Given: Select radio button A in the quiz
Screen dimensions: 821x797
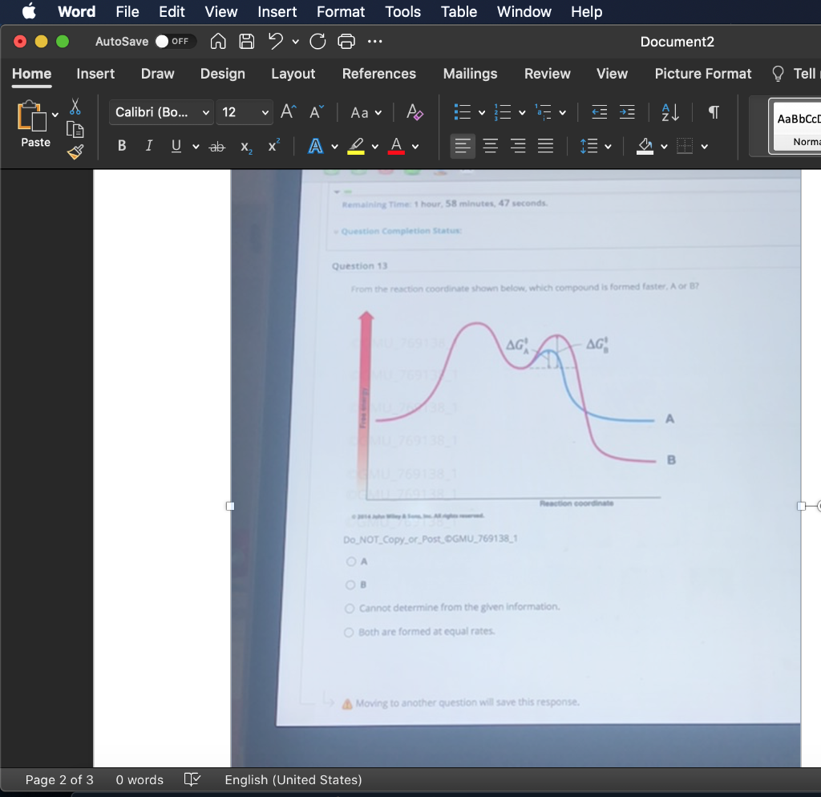Looking at the screenshot, I should (x=350, y=561).
